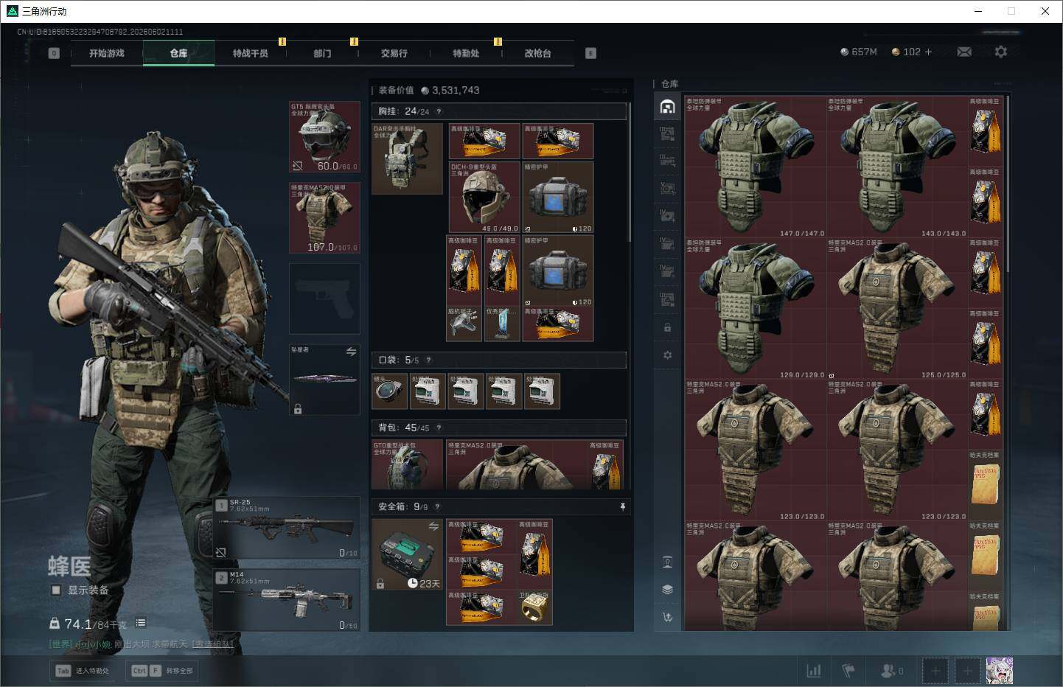Select the gold ring in the safe box
The image size is (1063, 687).
[534, 607]
